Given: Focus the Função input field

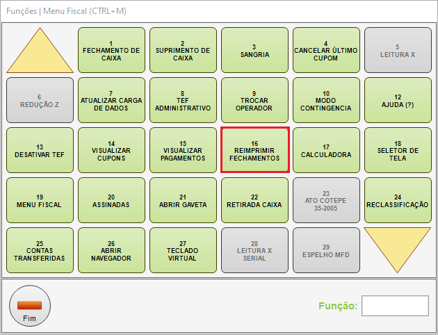Looking at the screenshot, I should point(395,306).
